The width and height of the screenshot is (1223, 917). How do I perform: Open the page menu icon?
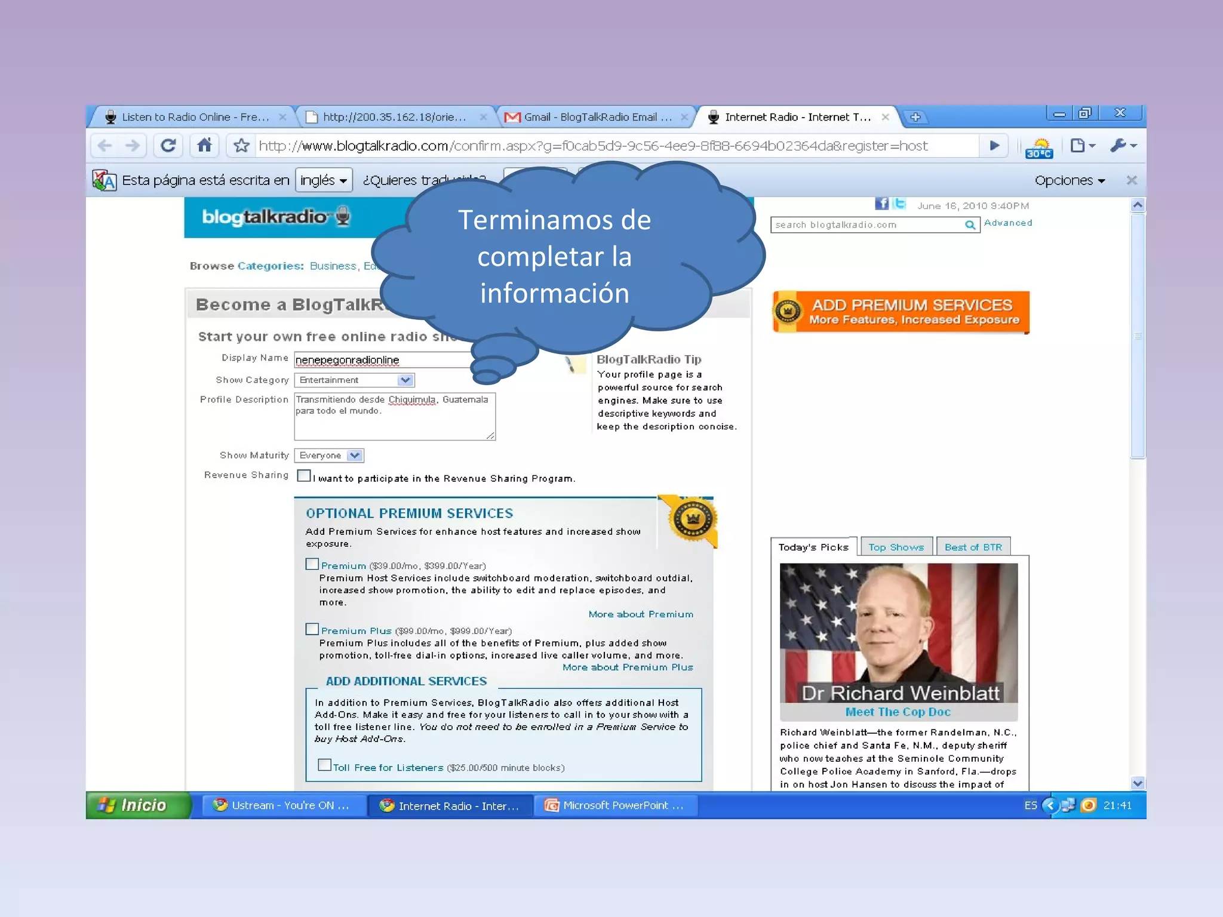(x=1082, y=146)
